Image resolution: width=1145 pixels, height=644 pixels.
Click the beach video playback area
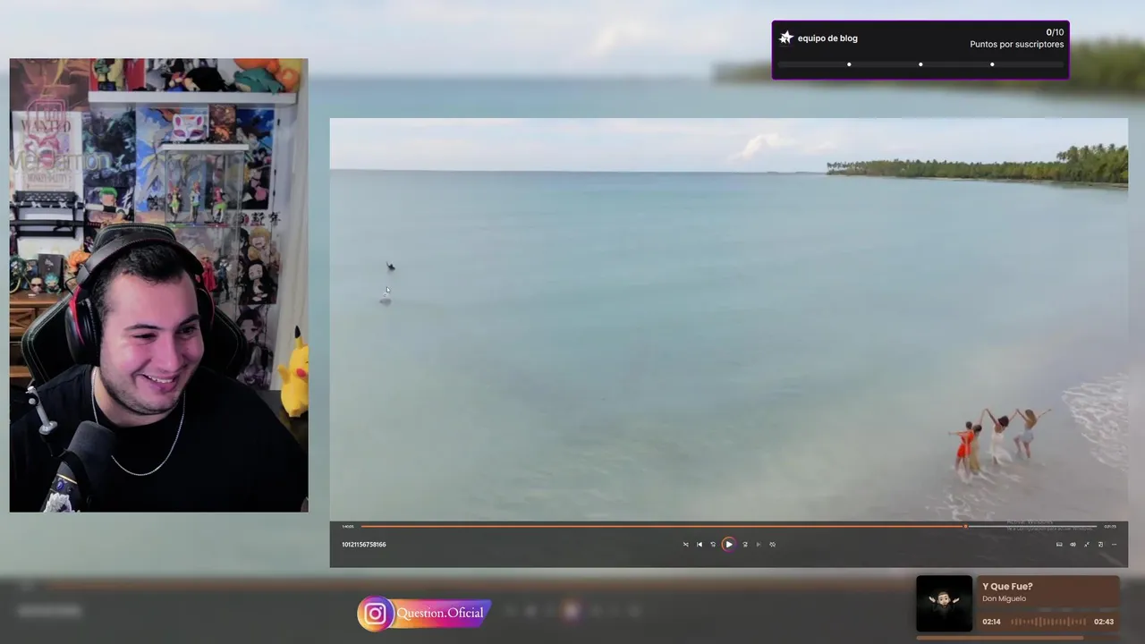(x=728, y=319)
